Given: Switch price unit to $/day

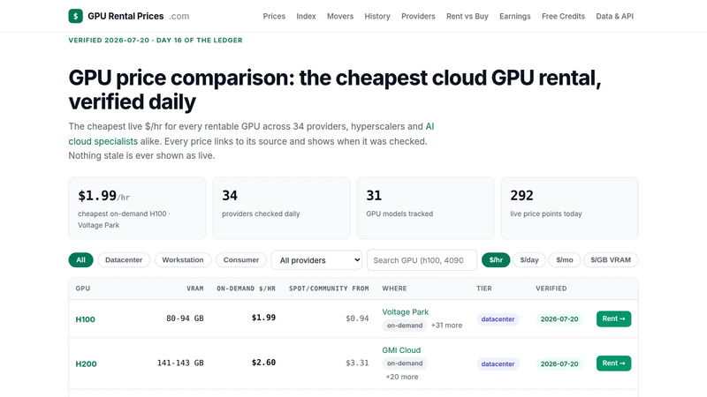Looking at the screenshot, I should coord(529,259).
